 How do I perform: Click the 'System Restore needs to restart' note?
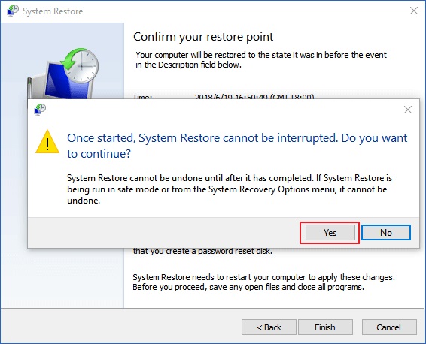263,282
